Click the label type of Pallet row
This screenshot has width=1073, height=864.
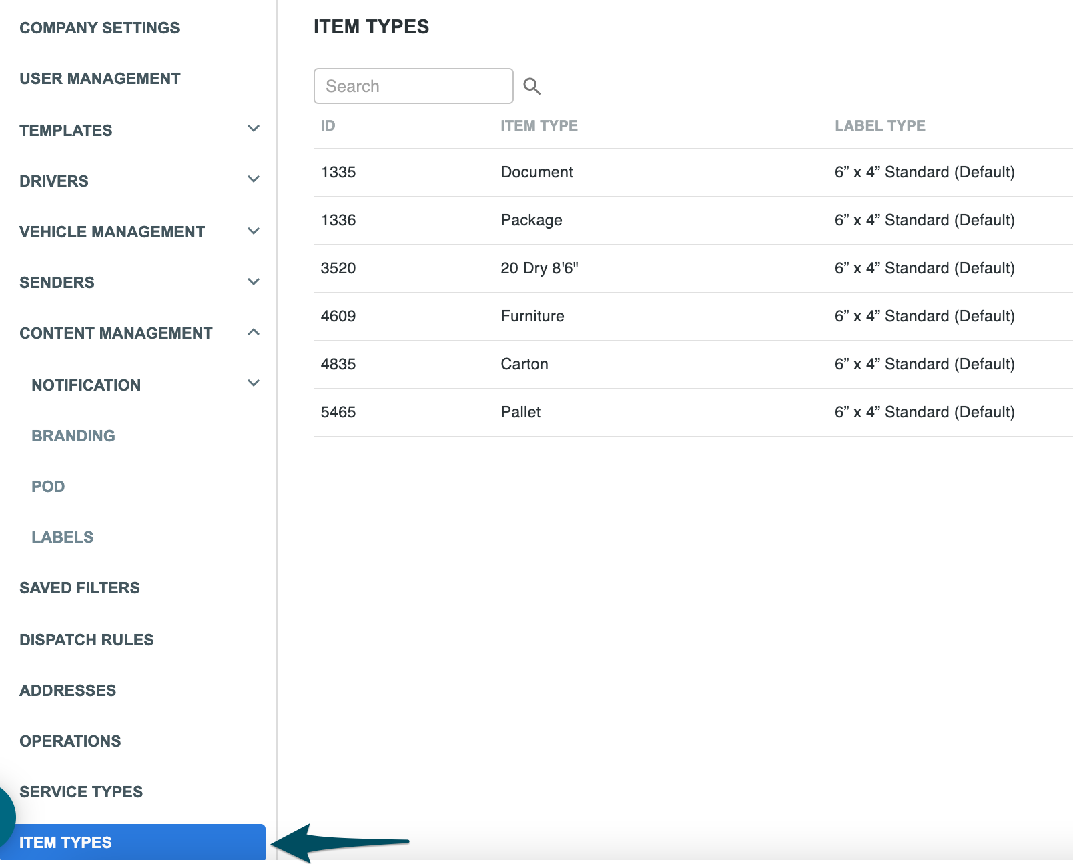pos(925,413)
